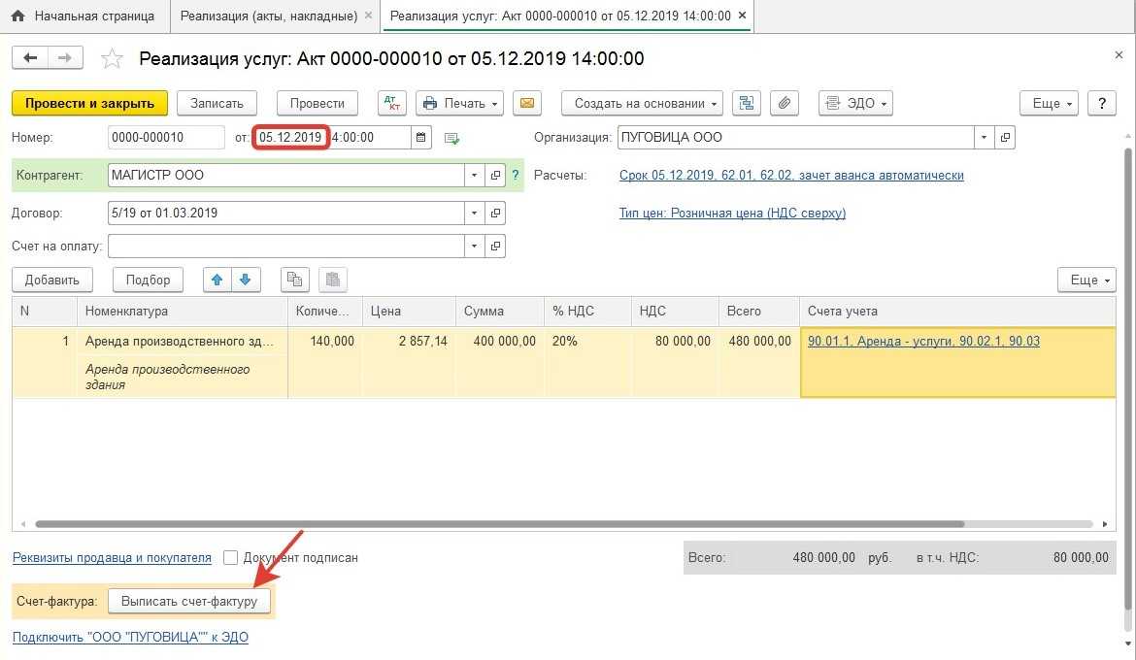
Task: Switch to Реализация (акты, накладные) tab
Action: [x=268, y=16]
